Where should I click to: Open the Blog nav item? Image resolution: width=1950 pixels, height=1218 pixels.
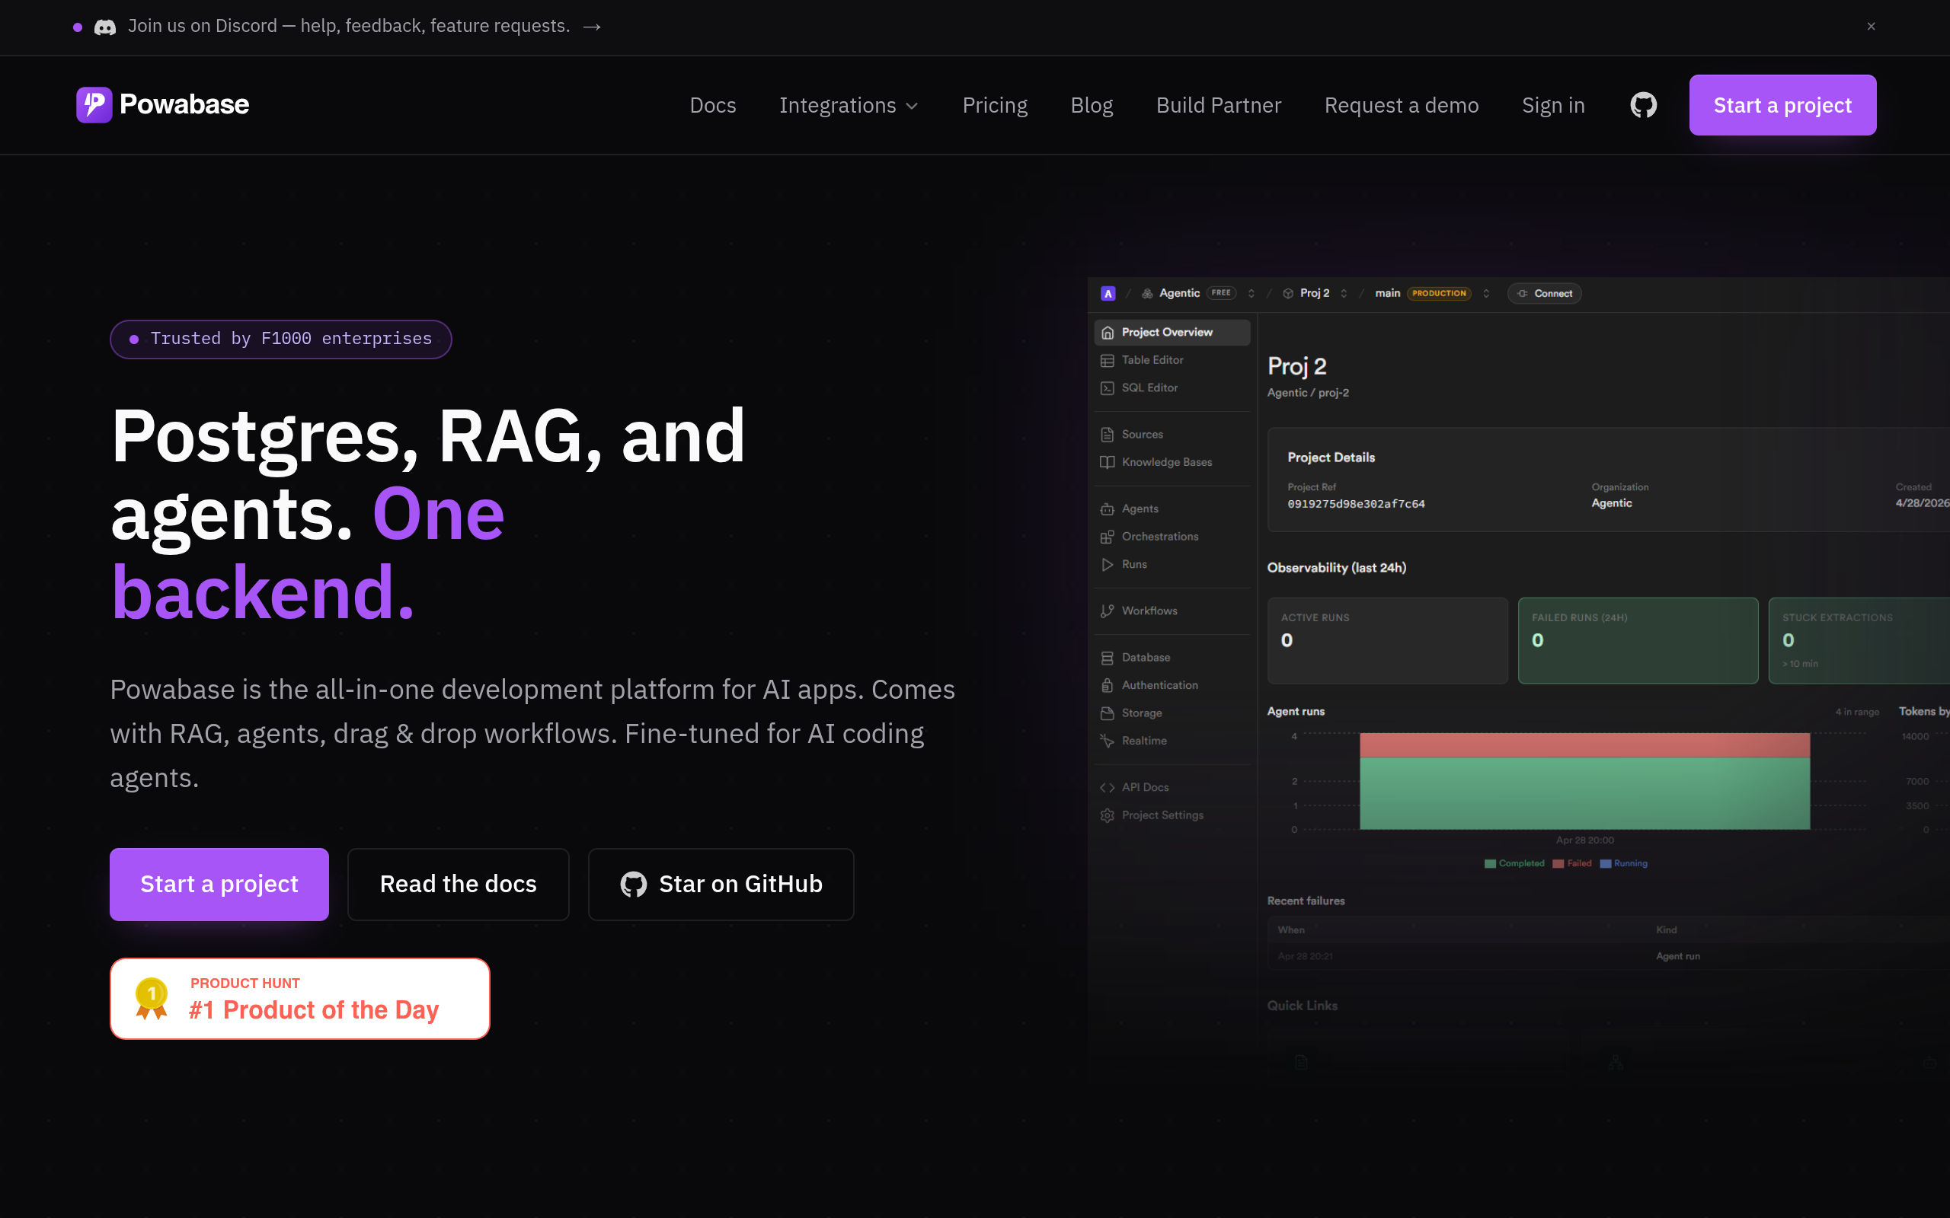[1091, 106]
